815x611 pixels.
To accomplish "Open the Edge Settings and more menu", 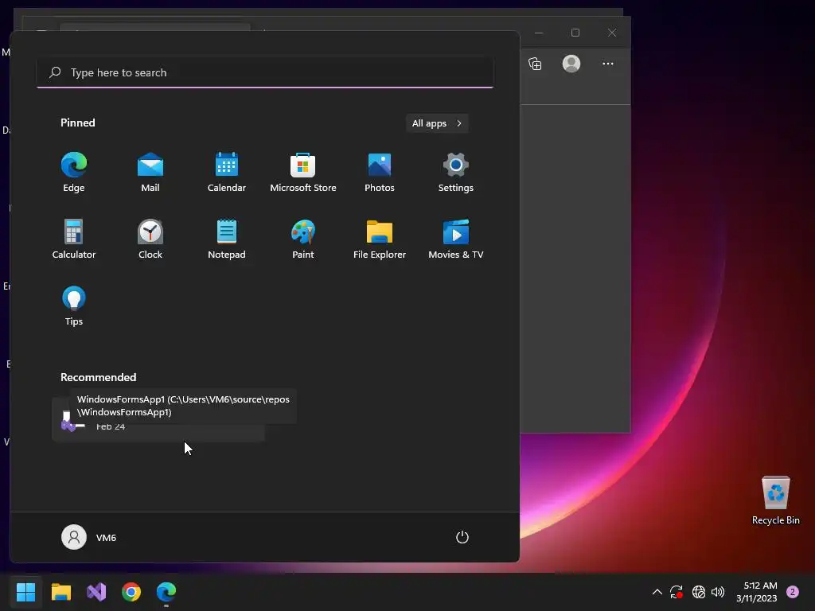I will tap(607, 64).
